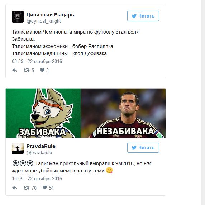Click the tweet text about ЧМ2018 мемов
The width and height of the screenshot is (205, 205).
point(82,167)
